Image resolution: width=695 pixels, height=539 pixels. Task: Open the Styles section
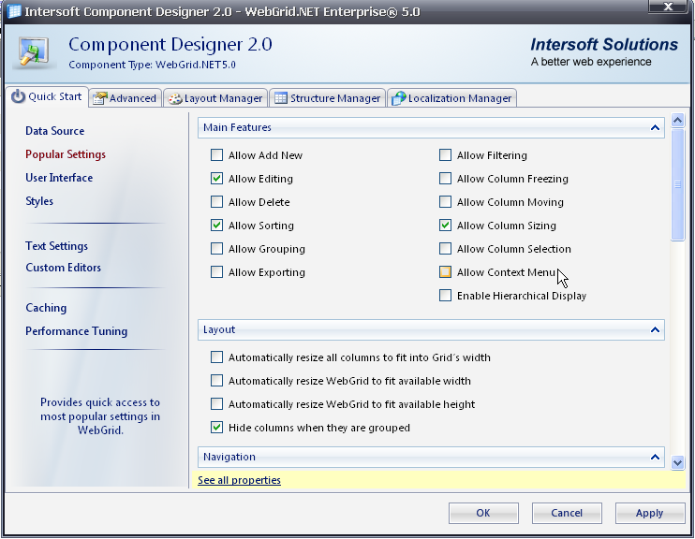coord(39,201)
